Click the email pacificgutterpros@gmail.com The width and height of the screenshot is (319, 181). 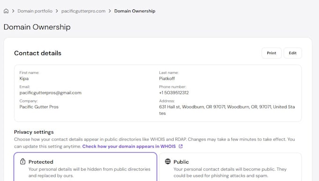[51, 93]
